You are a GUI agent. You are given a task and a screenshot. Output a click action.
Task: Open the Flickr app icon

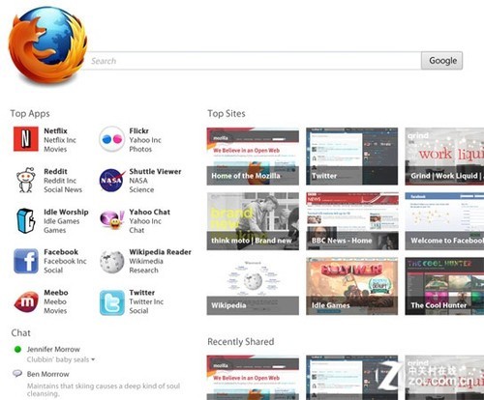[111, 139]
